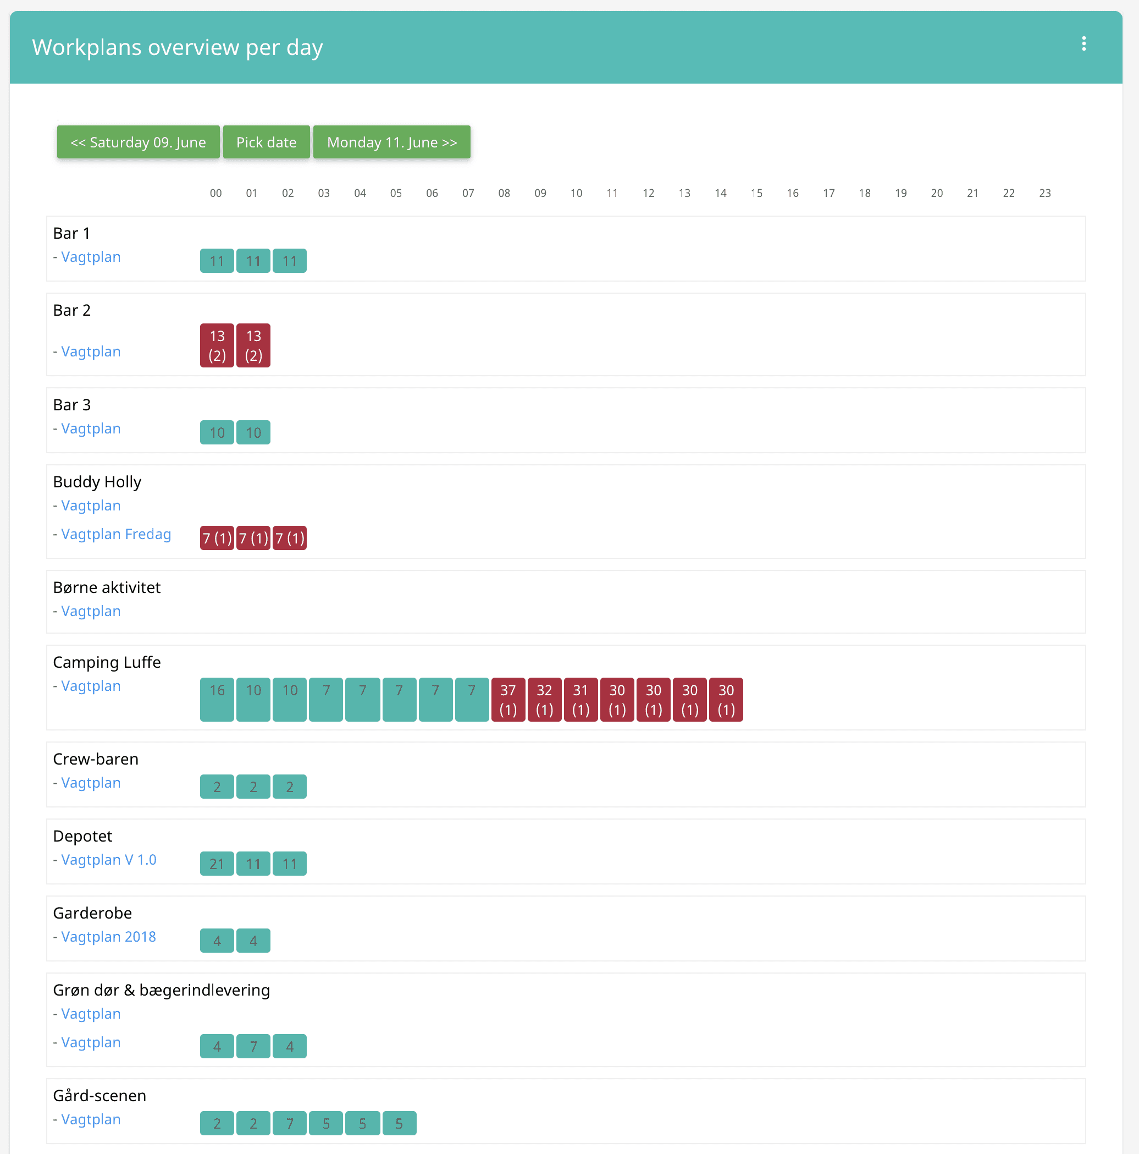
Task: Select Bar 2 red slot at hour 00
Action: click(x=217, y=345)
